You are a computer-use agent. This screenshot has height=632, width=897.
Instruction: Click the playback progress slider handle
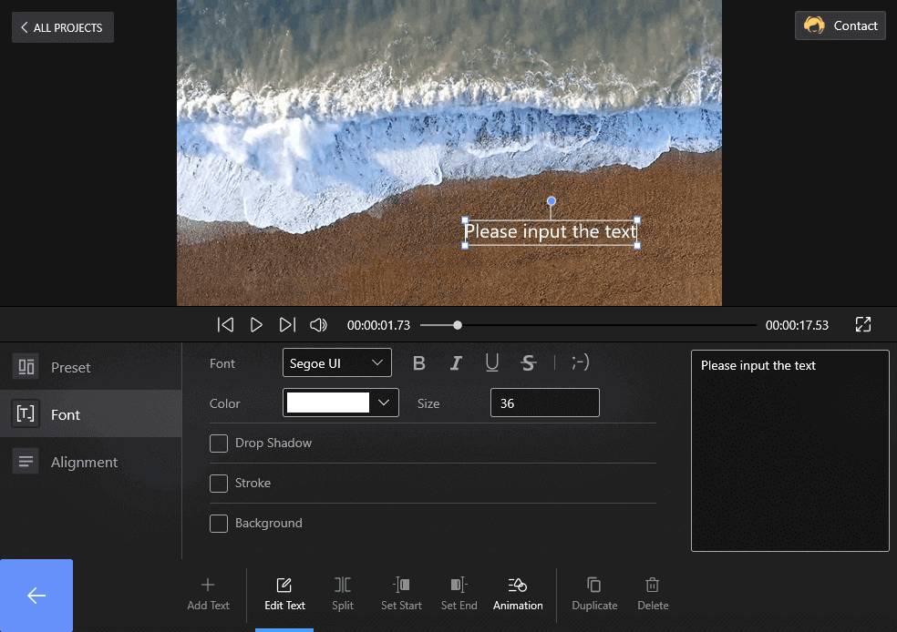(x=457, y=325)
